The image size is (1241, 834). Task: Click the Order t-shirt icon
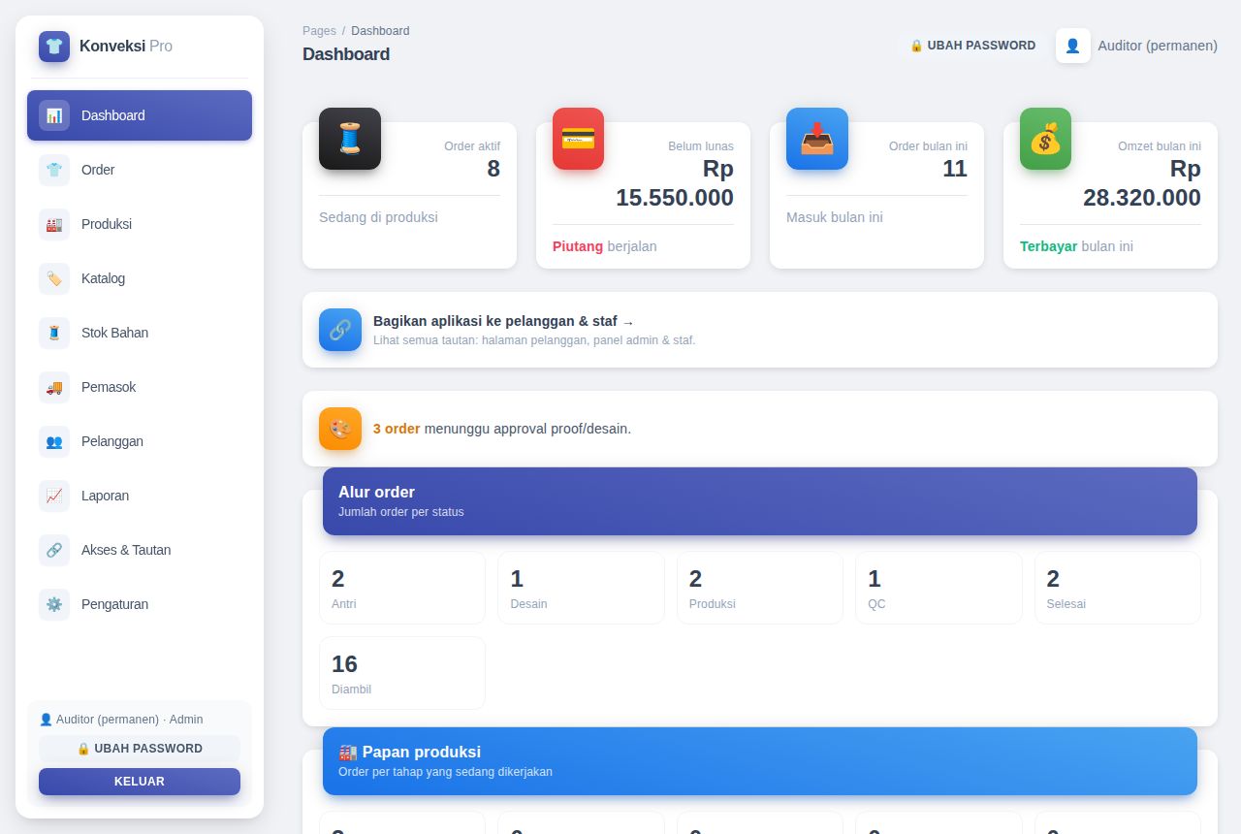54,170
